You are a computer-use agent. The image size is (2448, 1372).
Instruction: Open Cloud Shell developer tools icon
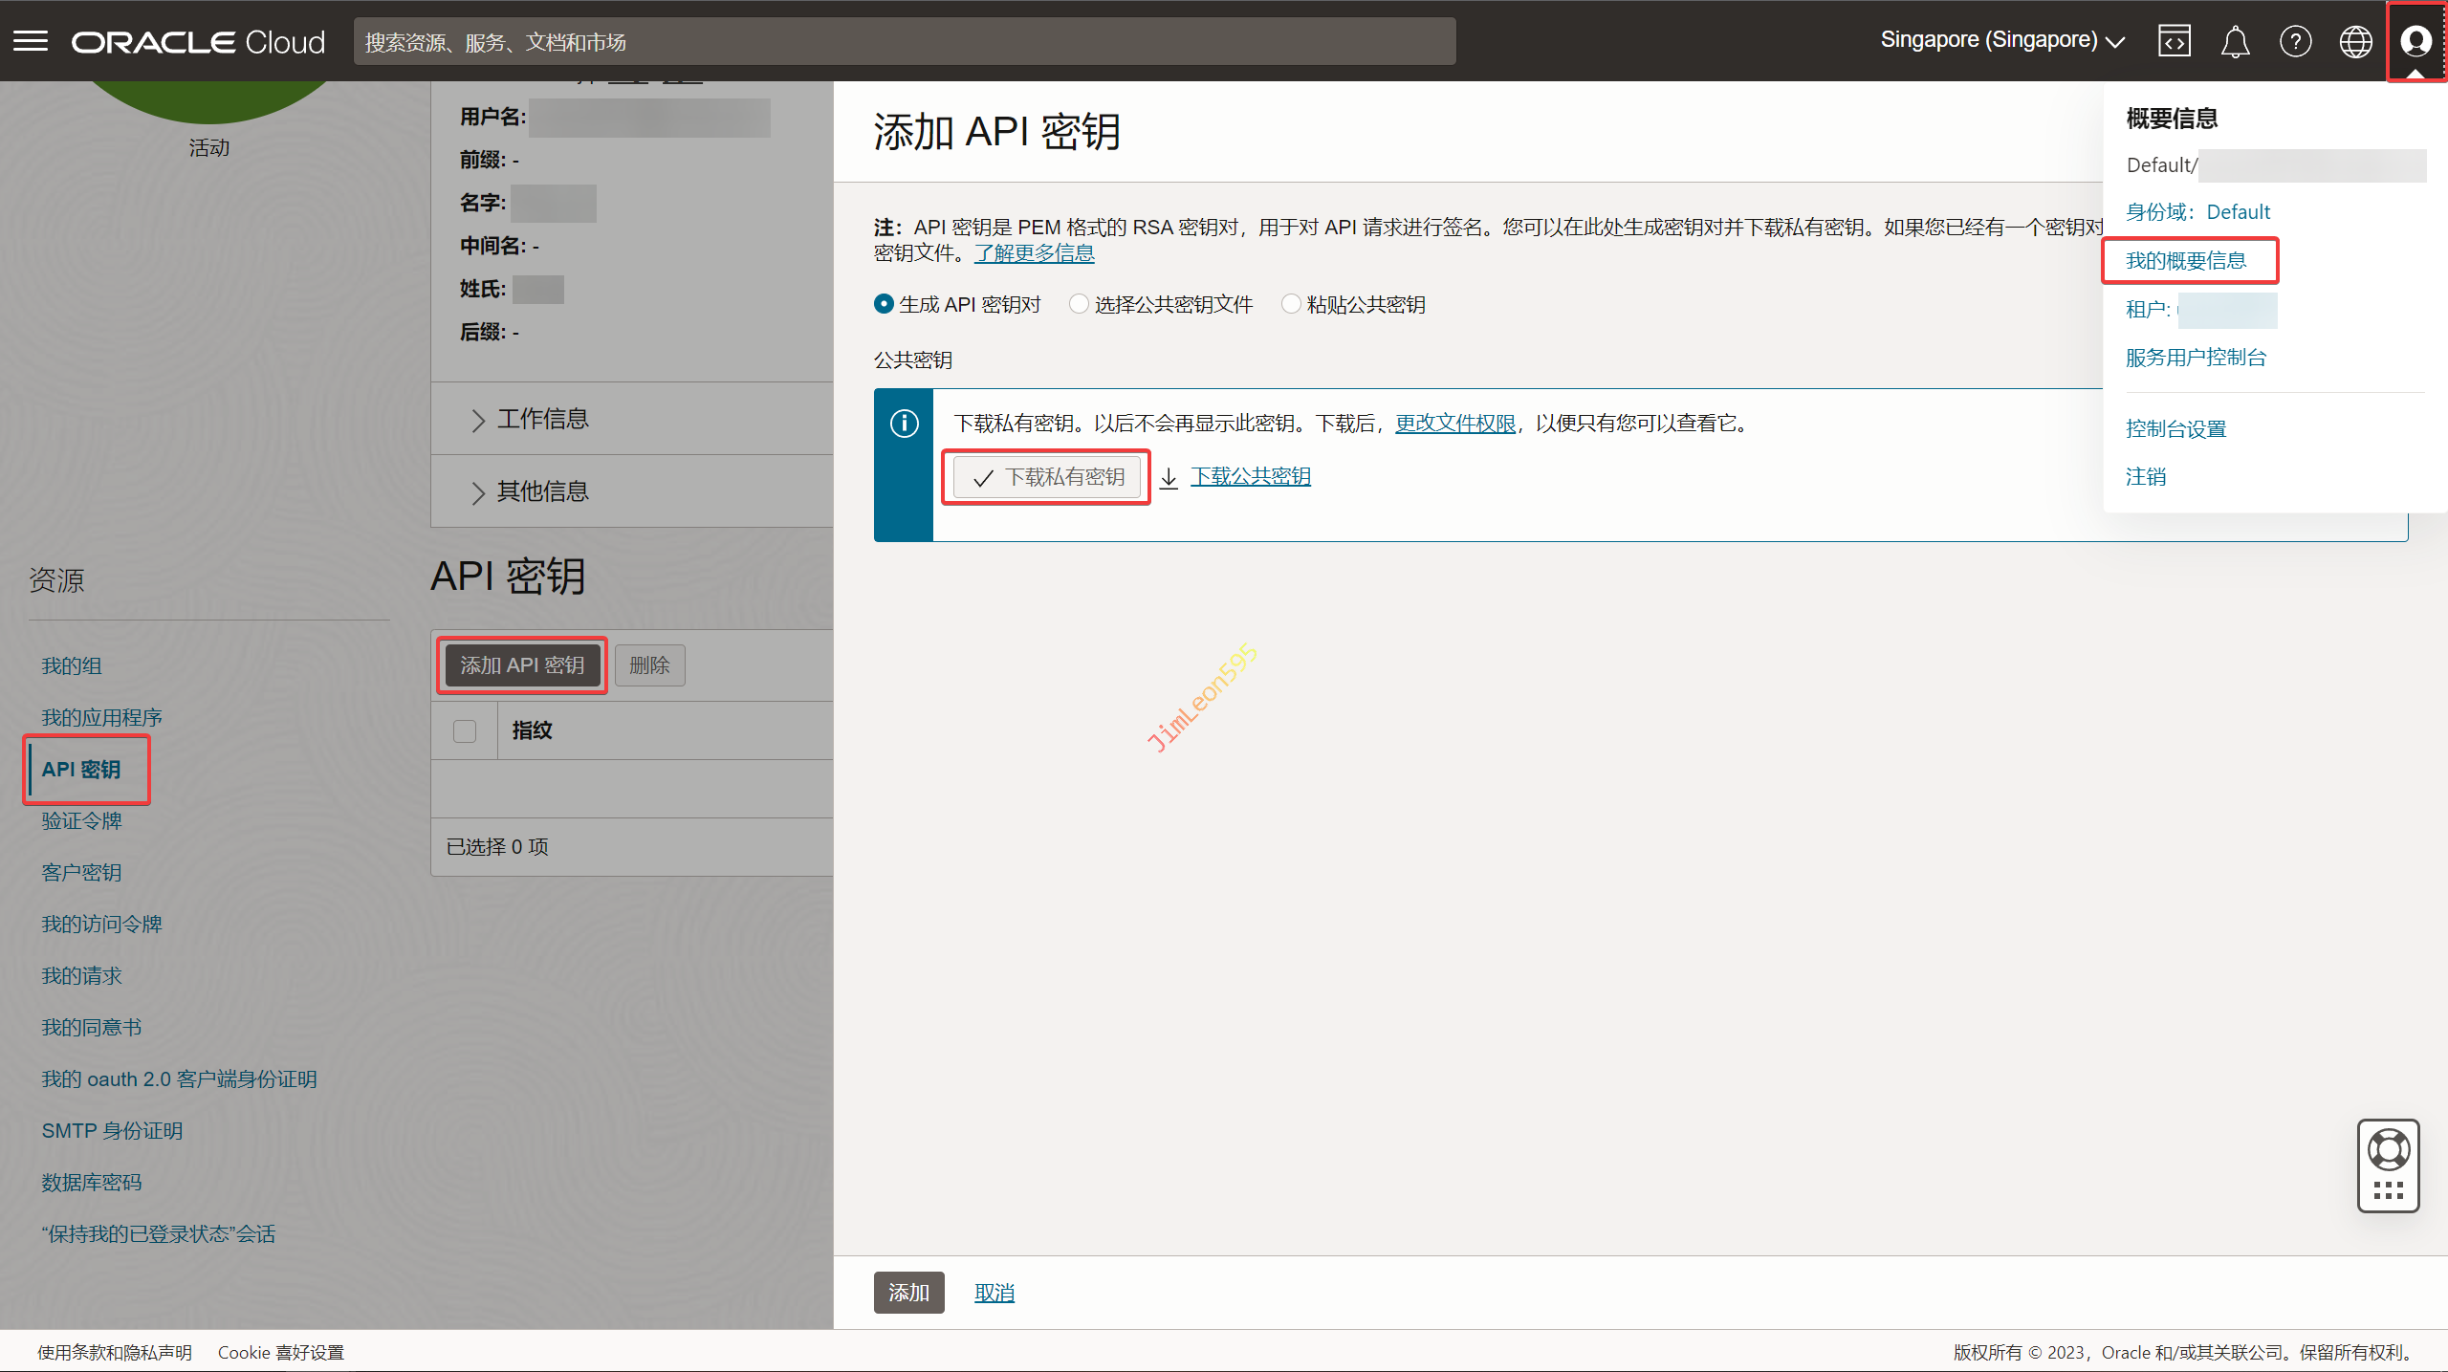coord(2174,41)
